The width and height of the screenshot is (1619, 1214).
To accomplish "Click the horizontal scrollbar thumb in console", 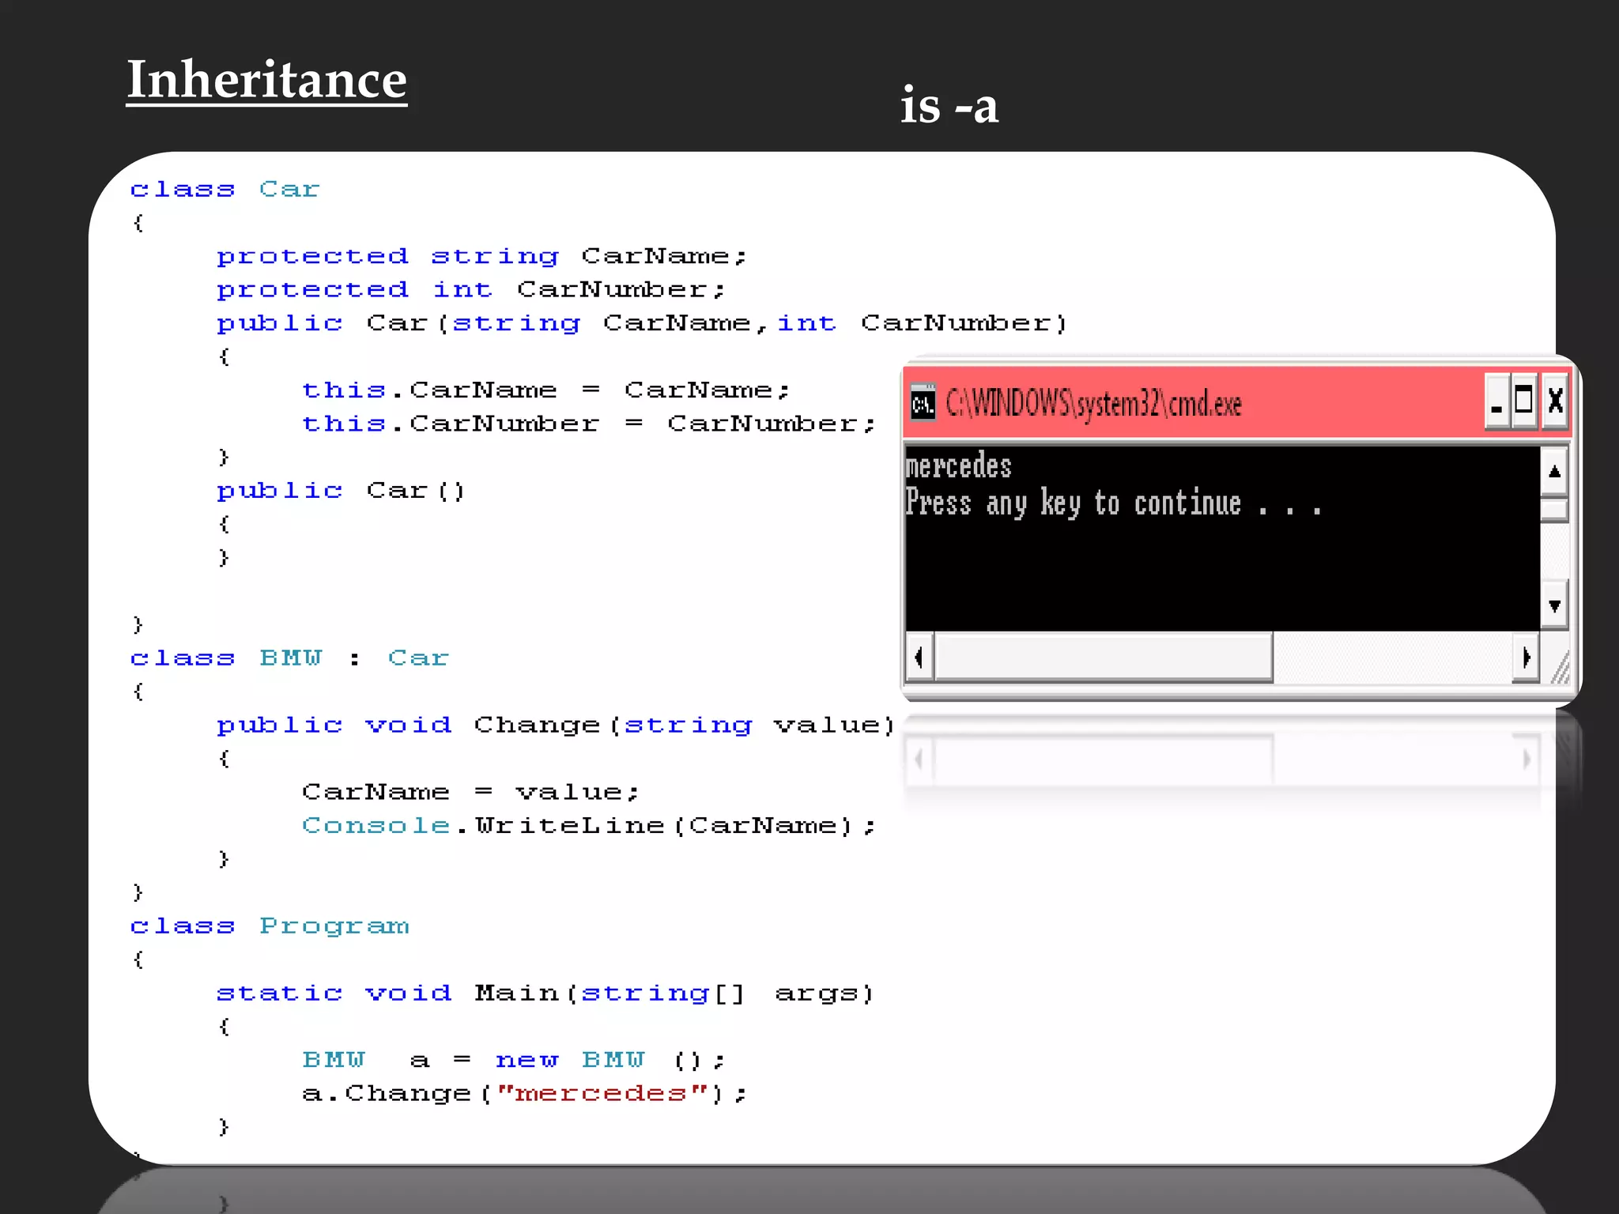I will 1103,657.
